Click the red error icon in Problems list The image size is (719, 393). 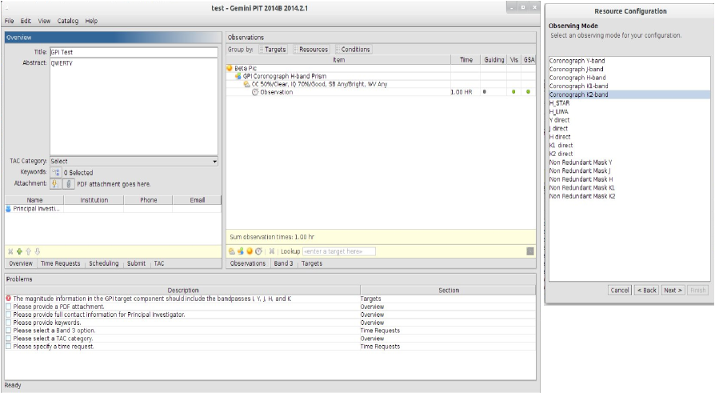coord(9,298)
